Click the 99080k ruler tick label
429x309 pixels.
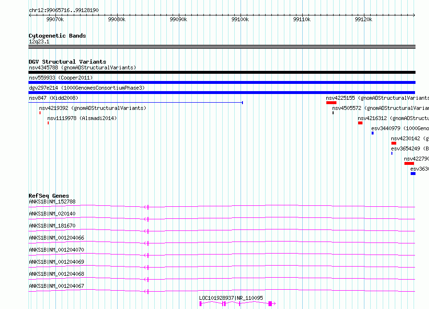pyautogui.click(x=117, y=19)
